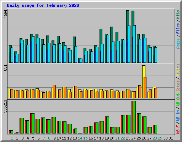
Task: Click the green kB Out bar for day 19
Action: click(108, 125)
